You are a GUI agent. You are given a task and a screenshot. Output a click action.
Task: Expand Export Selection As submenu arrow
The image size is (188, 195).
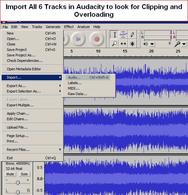pos(60,91)
